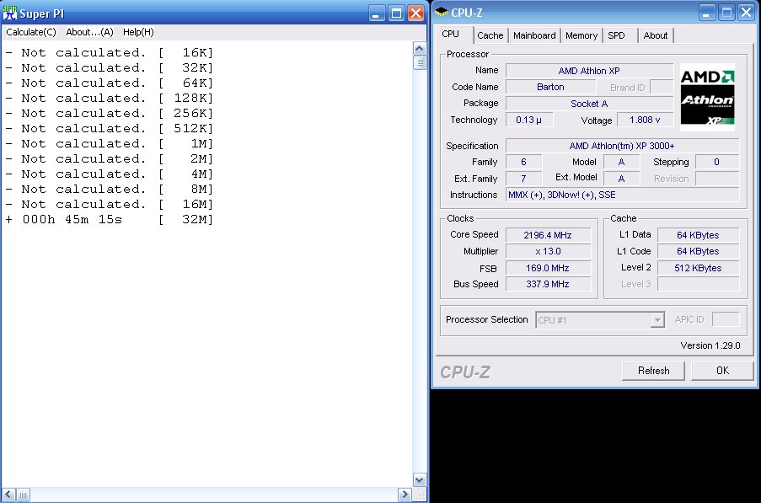This screenshot has height=503, width=761.
Task: Click the Stepping value '0'
Action: click(717, 162)
